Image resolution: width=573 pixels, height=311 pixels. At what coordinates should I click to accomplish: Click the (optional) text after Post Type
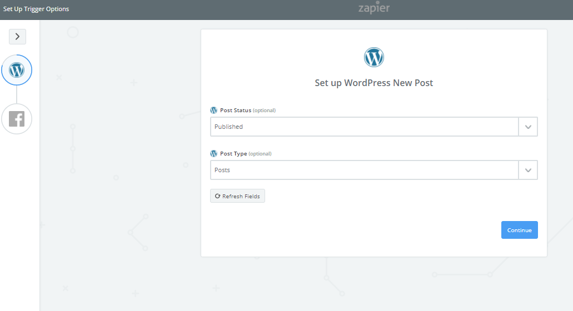260,154
